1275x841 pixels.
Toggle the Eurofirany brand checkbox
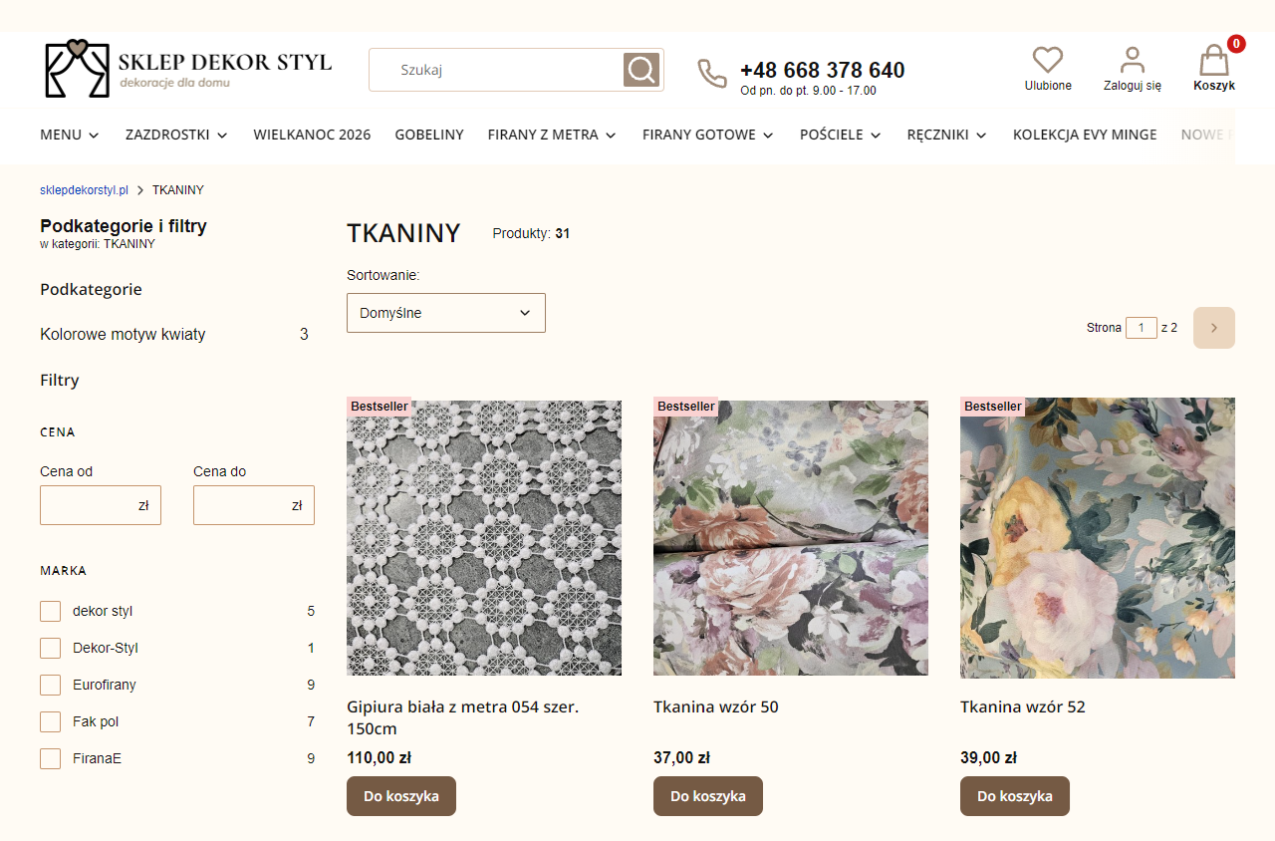point(50,685)
